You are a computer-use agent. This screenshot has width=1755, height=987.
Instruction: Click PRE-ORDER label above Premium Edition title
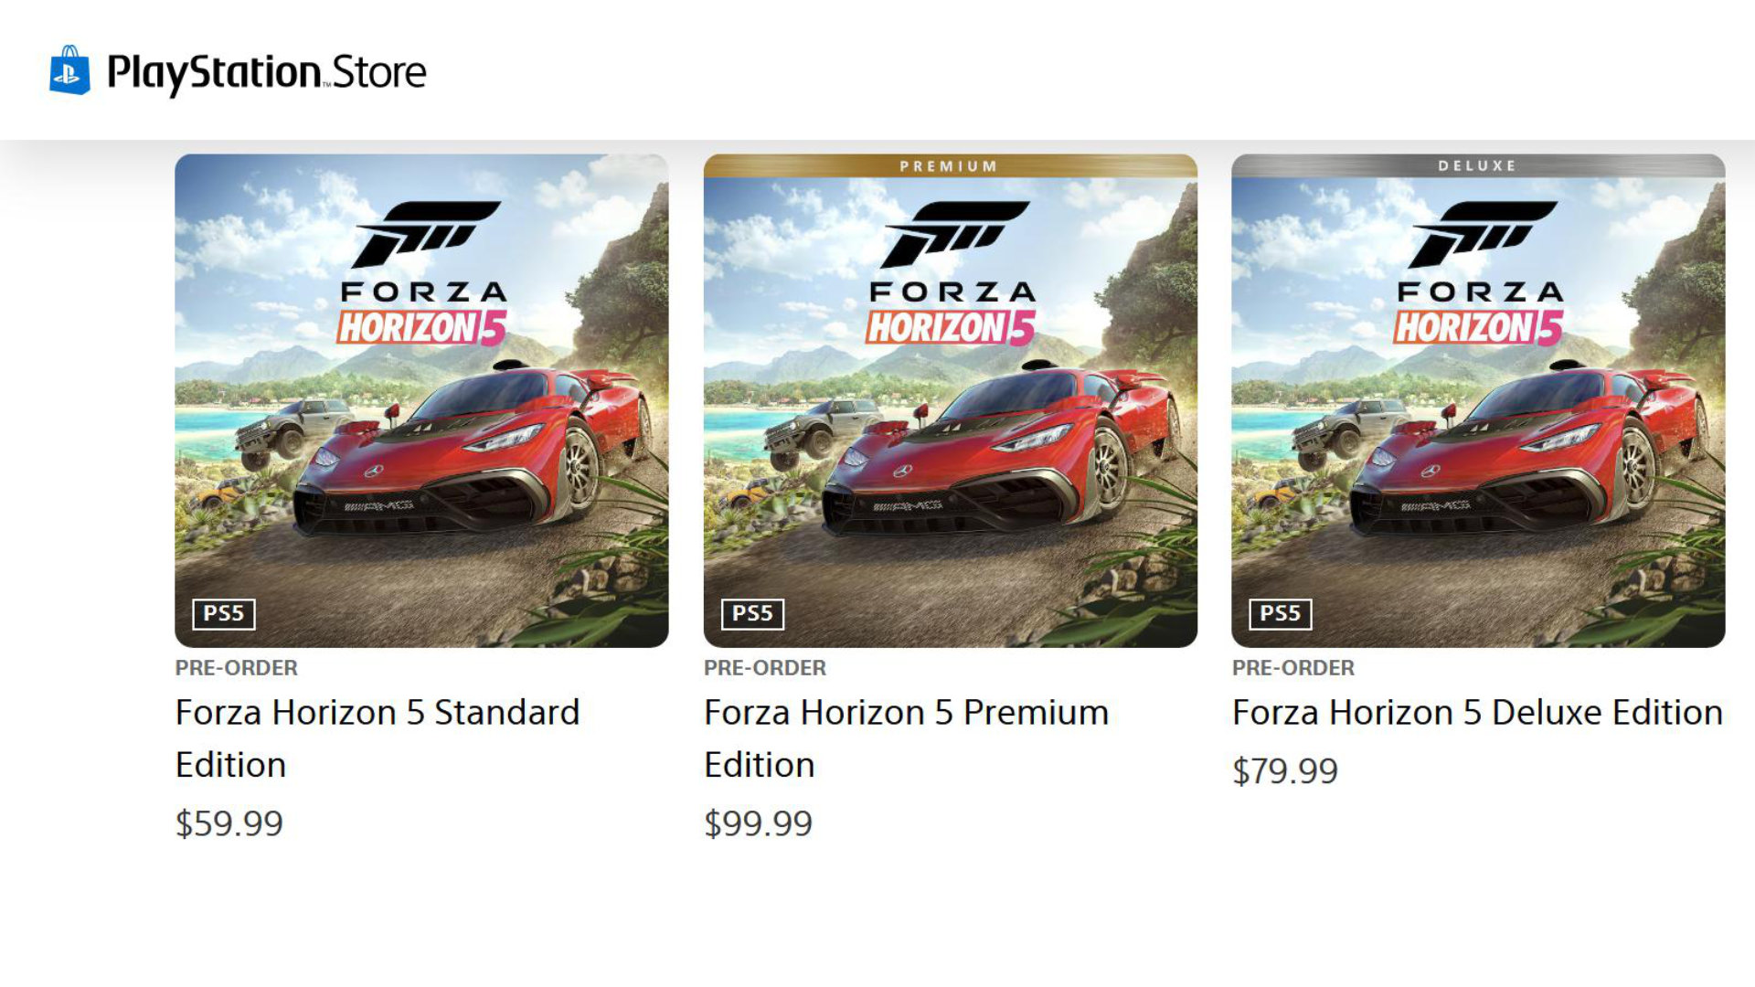pos(764,668)
